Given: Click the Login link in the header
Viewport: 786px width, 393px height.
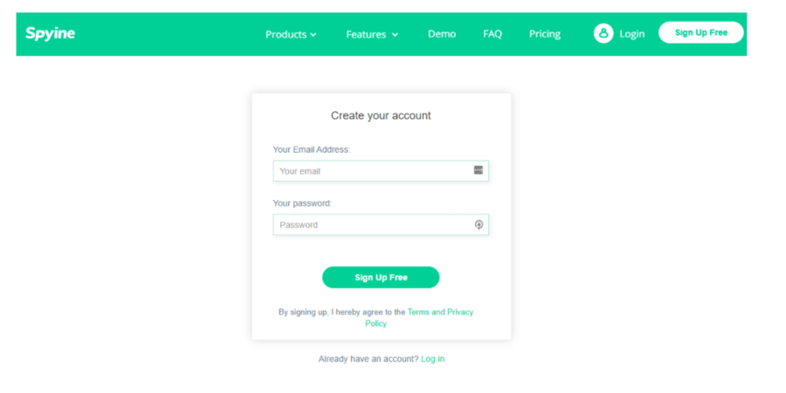Looking at the screenshot, I should point(631,34).
